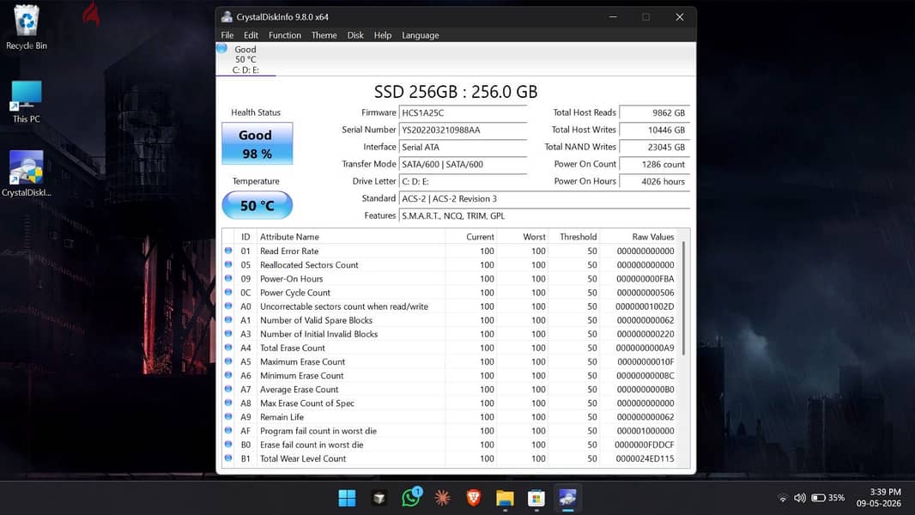Click the Total NAND Writes 23045 GB field

click(654, 147)
